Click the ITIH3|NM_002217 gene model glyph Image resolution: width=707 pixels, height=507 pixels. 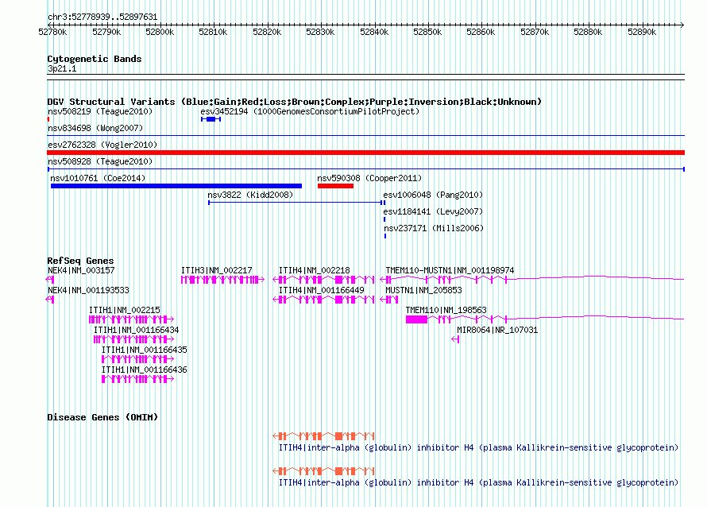tap(222, 280)
